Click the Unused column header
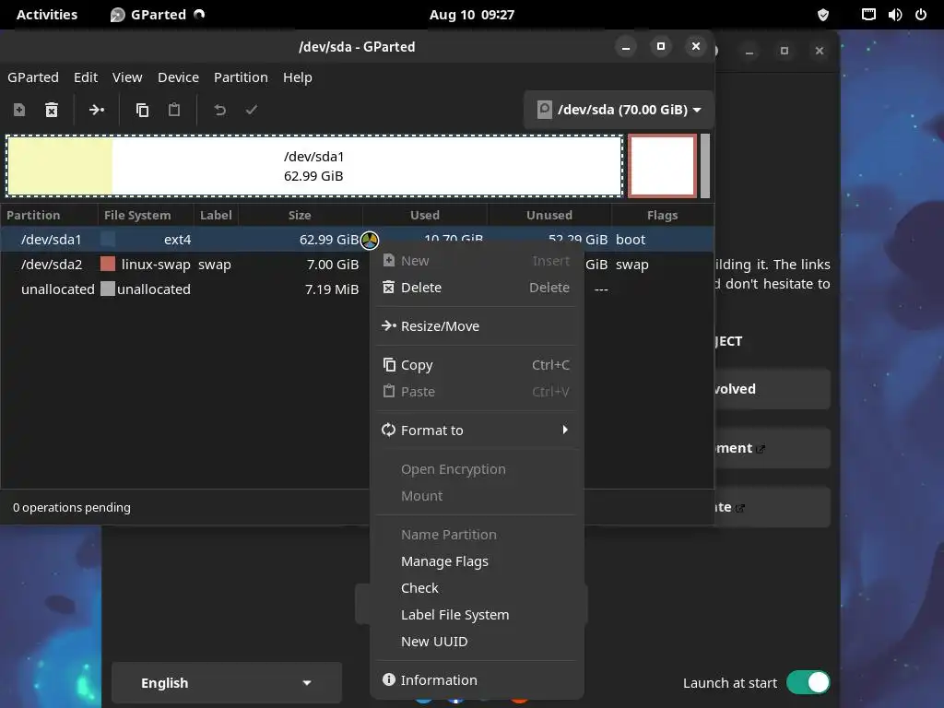 [549, 215]
